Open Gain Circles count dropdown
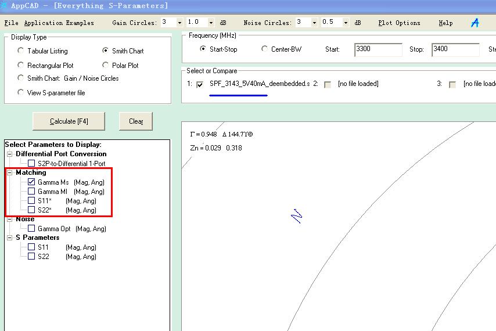 tap(179, 23)
